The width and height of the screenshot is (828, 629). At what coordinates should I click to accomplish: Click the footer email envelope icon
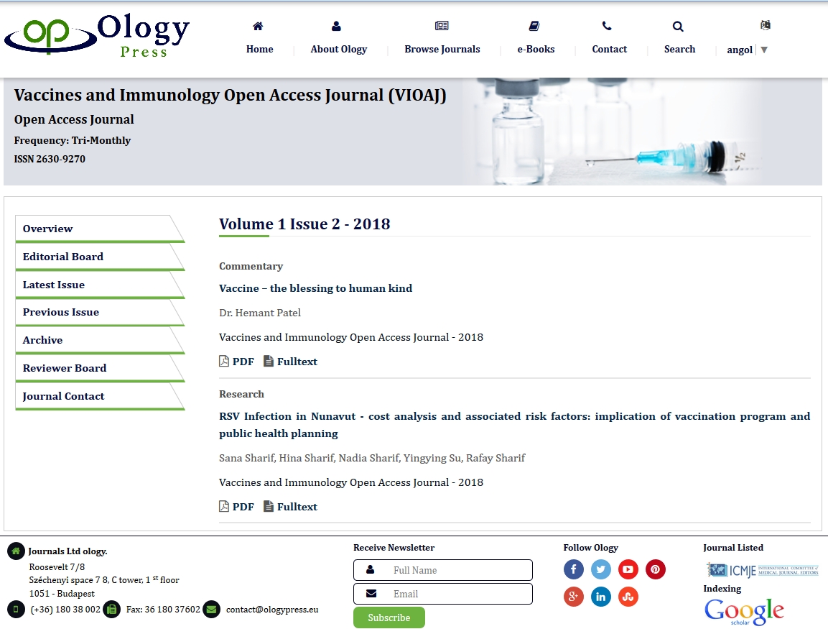point(211,610)
